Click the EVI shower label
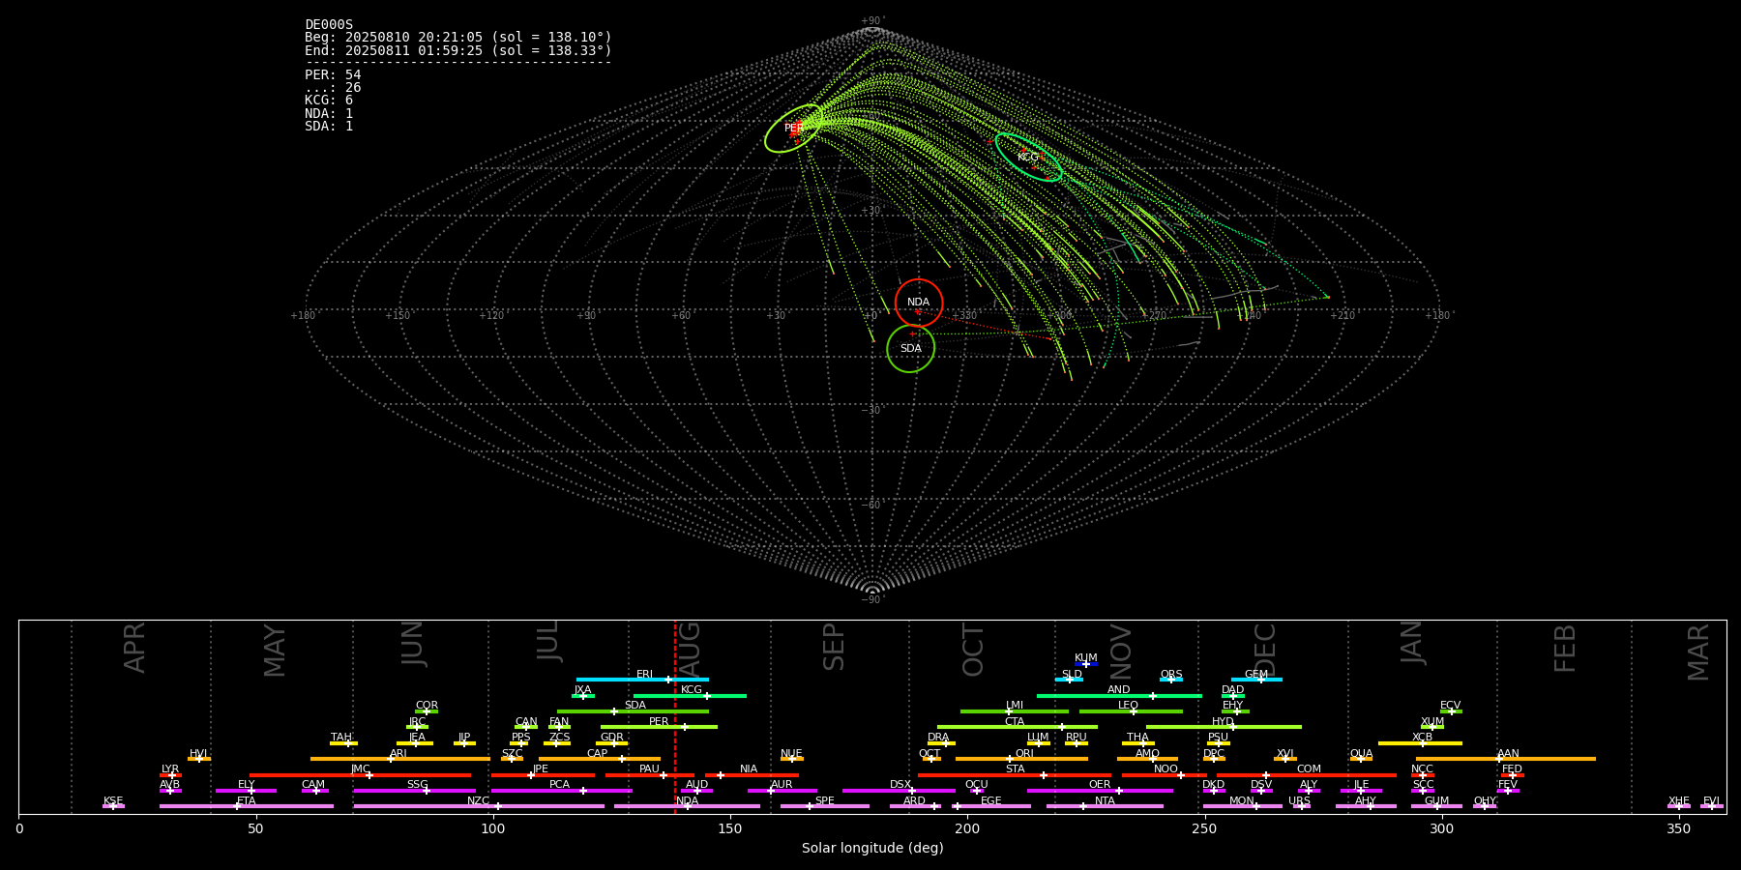1741x870 pixels. (x=1711, y=801)
